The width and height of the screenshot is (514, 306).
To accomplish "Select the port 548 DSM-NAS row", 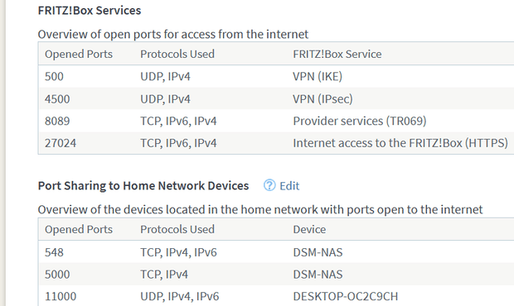I will pos(276,252).
